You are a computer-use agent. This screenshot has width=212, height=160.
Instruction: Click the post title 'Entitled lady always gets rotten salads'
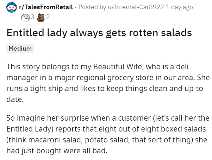coord(100,33)
